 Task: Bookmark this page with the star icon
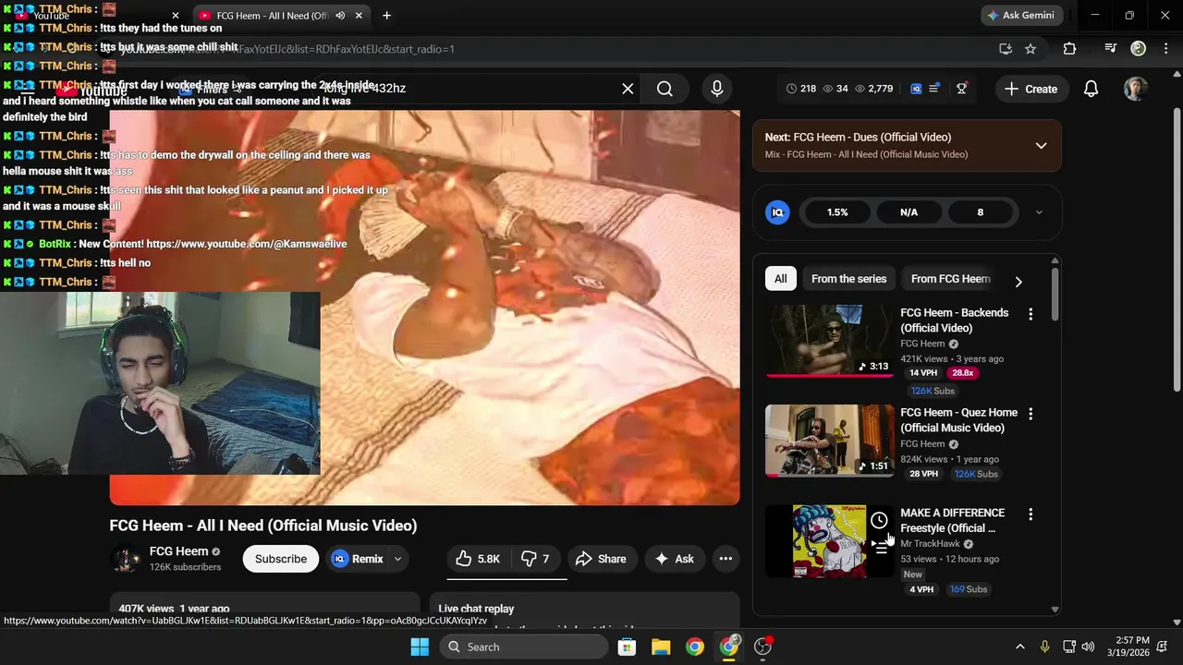[1031, 49]
